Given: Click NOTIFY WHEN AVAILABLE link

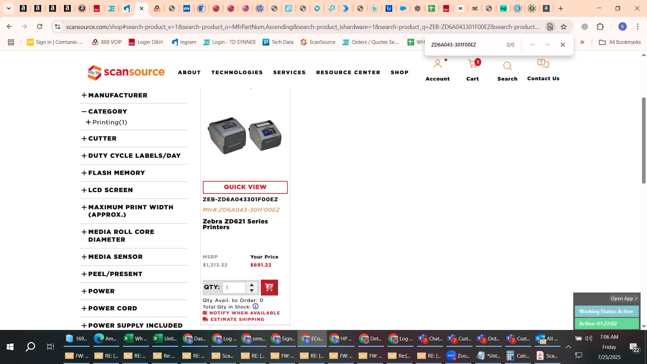Looking at the screenshot, I should click(x=241, y=313).
